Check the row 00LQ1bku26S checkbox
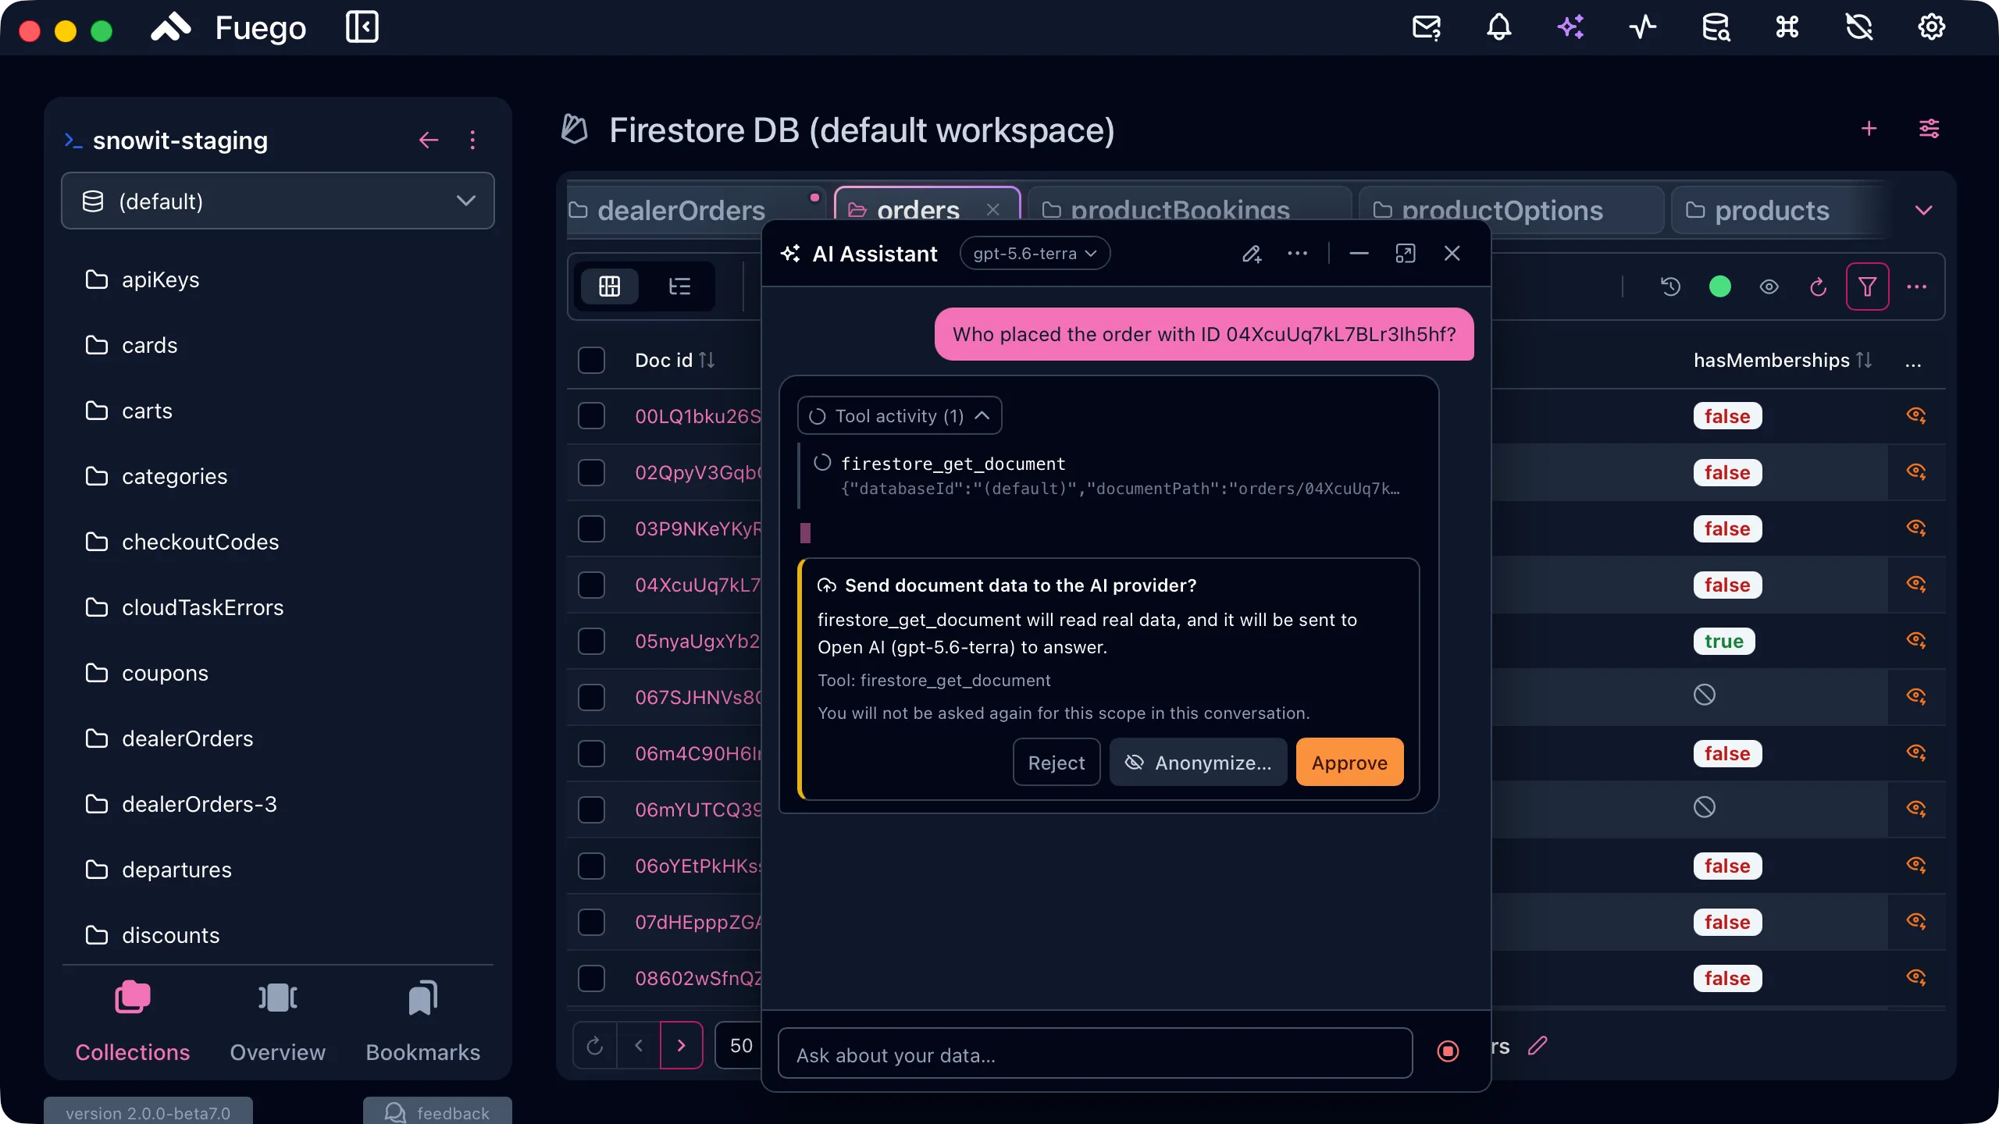The width and height of the screenshot is (1999, 1124). pos(591,416)
